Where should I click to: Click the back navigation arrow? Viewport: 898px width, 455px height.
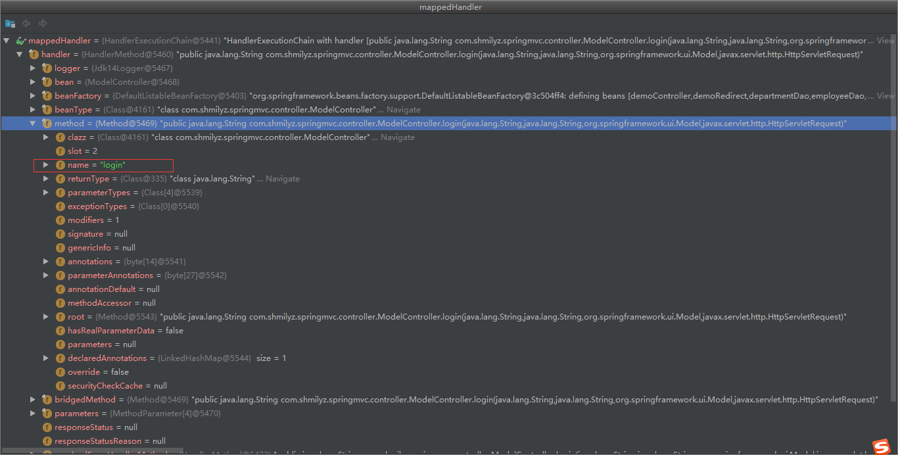point(26,23)
